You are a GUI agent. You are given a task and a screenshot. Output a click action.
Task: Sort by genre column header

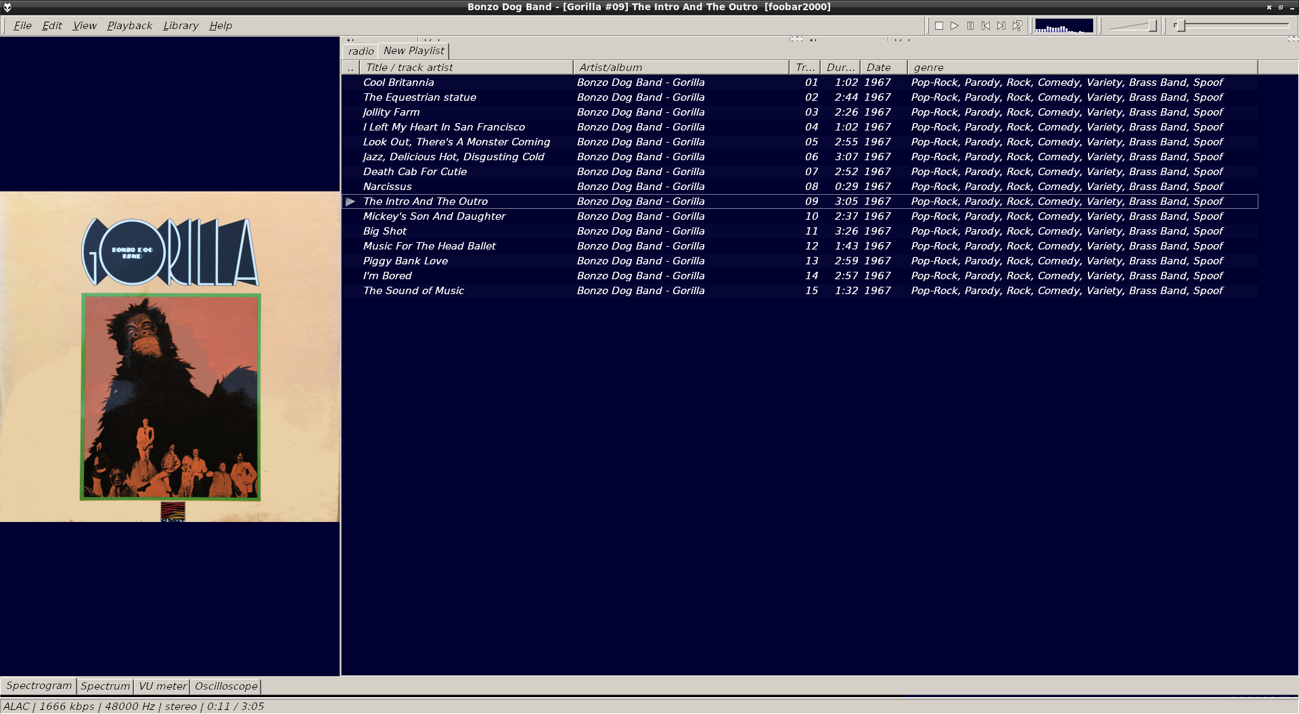coord(1082,68)
